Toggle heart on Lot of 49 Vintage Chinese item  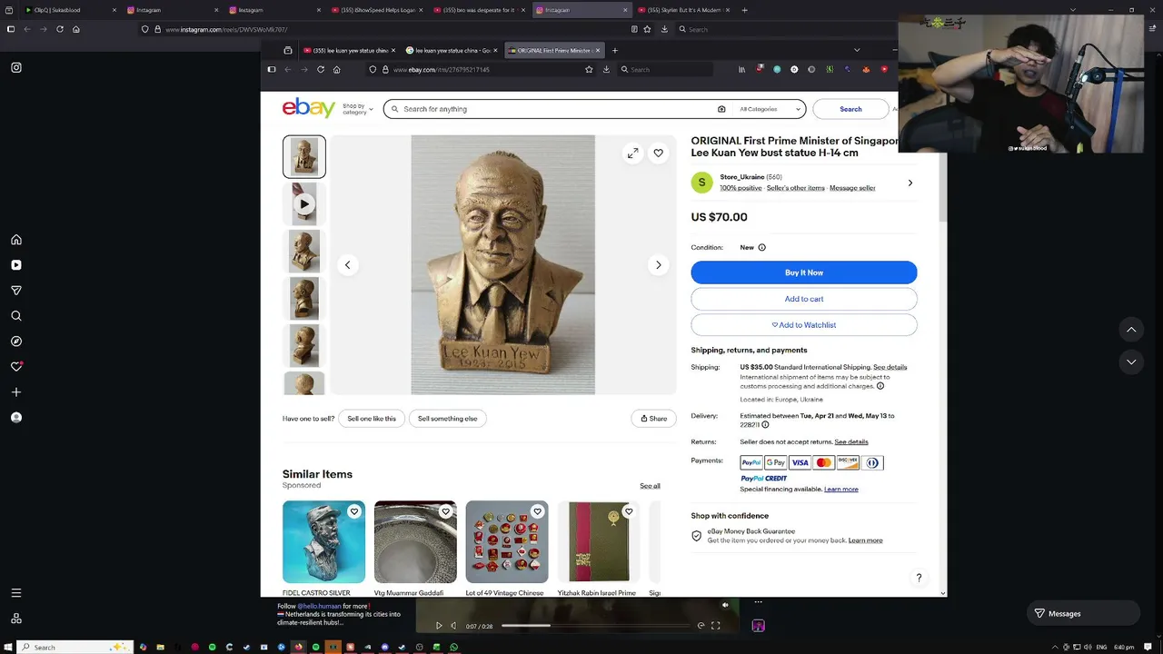pos(537,511)
